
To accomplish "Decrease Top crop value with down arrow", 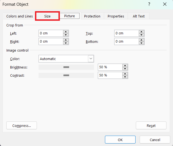I will (142, 35).
